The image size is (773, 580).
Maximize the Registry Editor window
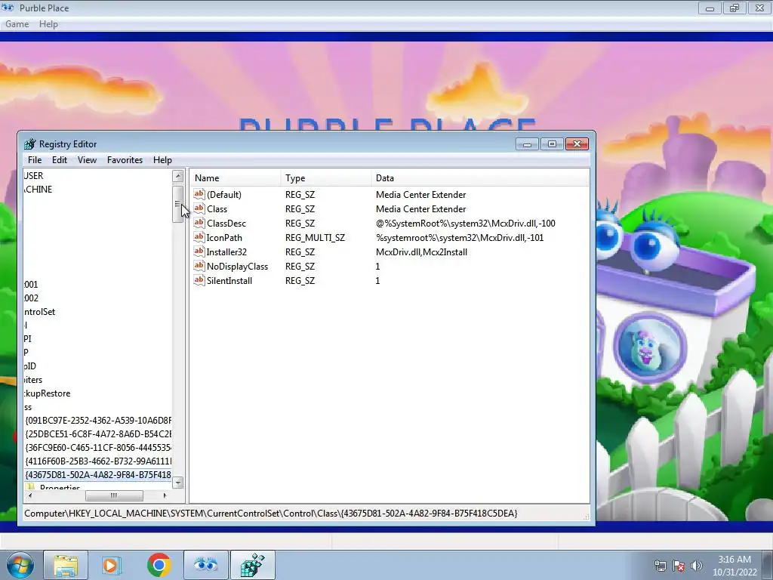coord(552,144)
